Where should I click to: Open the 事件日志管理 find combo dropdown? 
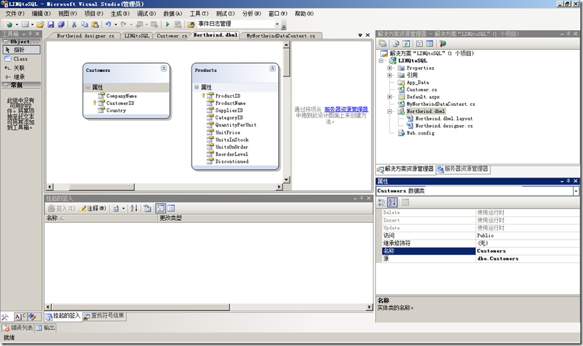point(277,24)
